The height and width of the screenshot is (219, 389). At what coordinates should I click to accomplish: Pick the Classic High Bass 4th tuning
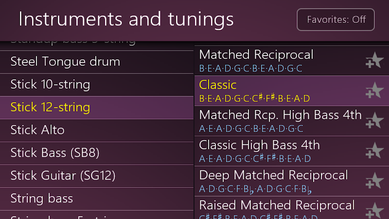(279, 151)
